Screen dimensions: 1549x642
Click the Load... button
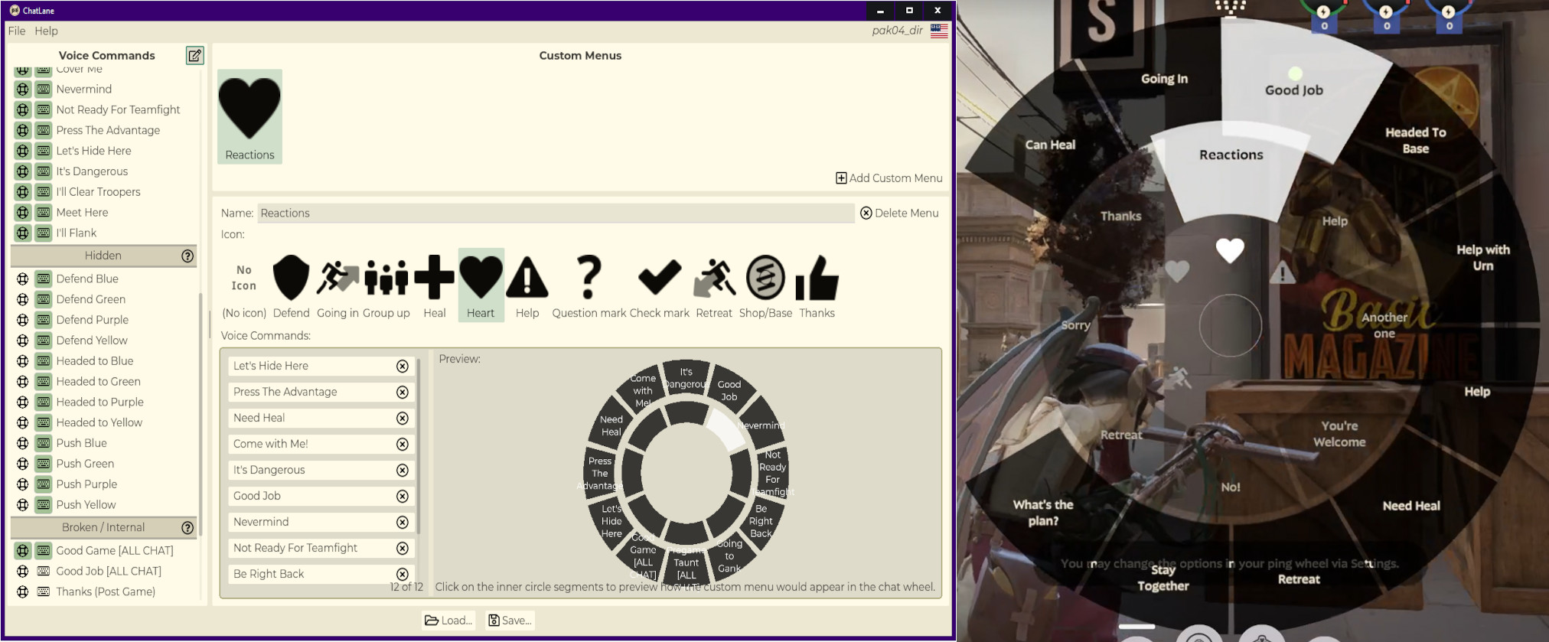coord(448,621)
